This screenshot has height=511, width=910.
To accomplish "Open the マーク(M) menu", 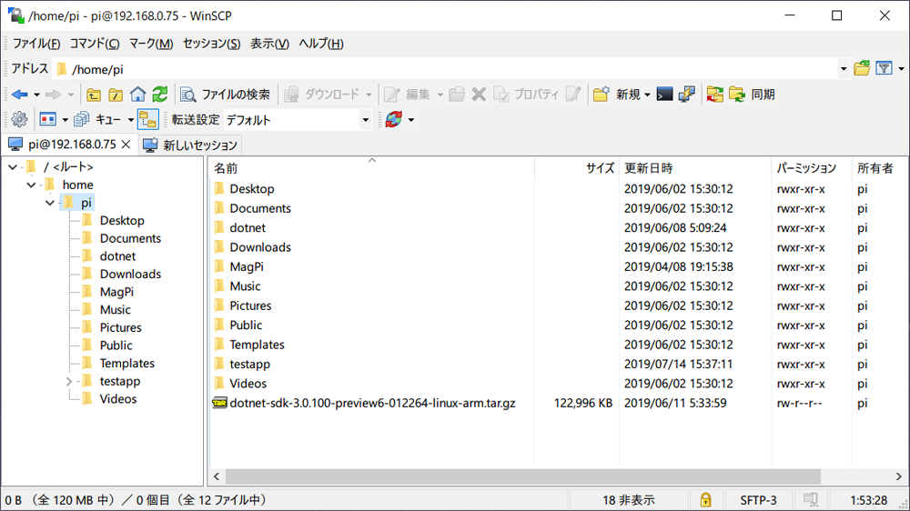I will (151, 44).
